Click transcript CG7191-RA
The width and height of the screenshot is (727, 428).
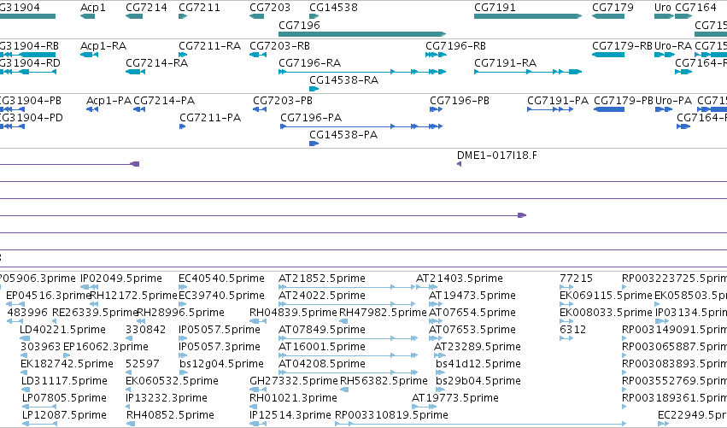pos(528,72)
